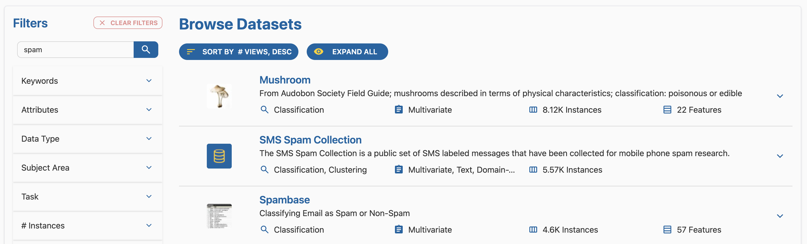The height and width of the screenshot is (244, 807).
Task: Expand the Mushroom dataset details chevron
Action: pos(780,96)
